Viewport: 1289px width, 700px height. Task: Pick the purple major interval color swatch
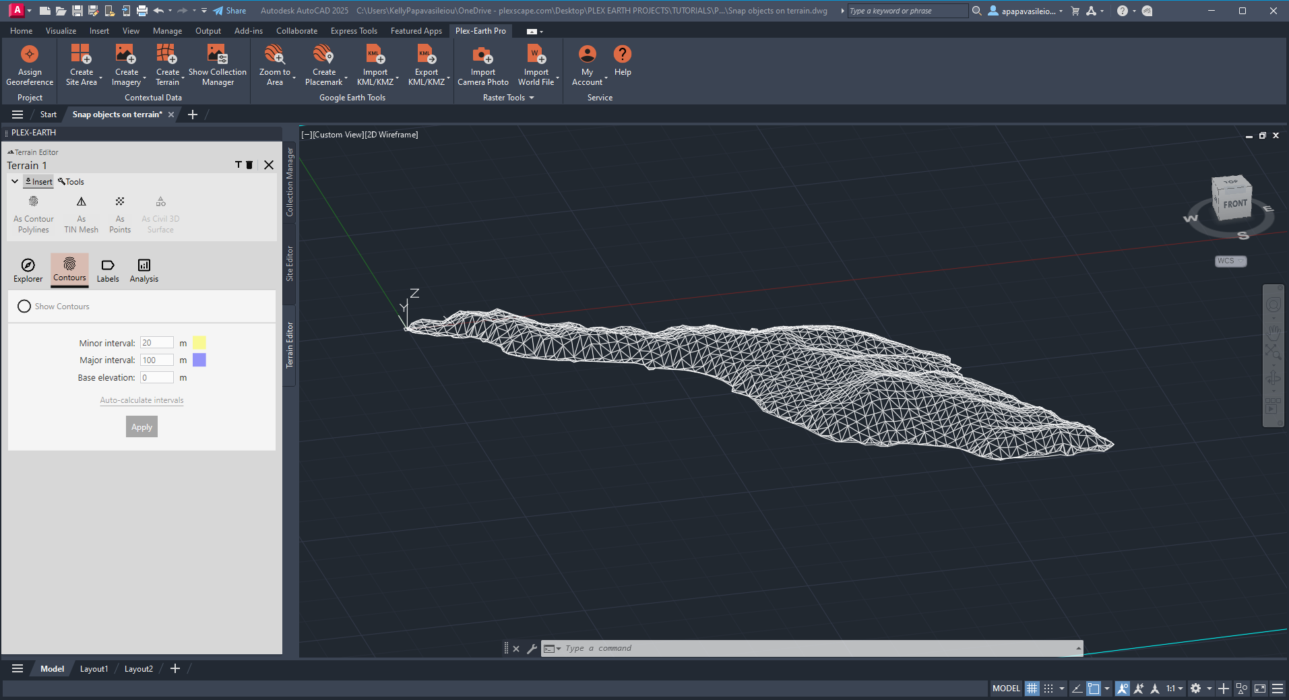[x=199, y=360]
